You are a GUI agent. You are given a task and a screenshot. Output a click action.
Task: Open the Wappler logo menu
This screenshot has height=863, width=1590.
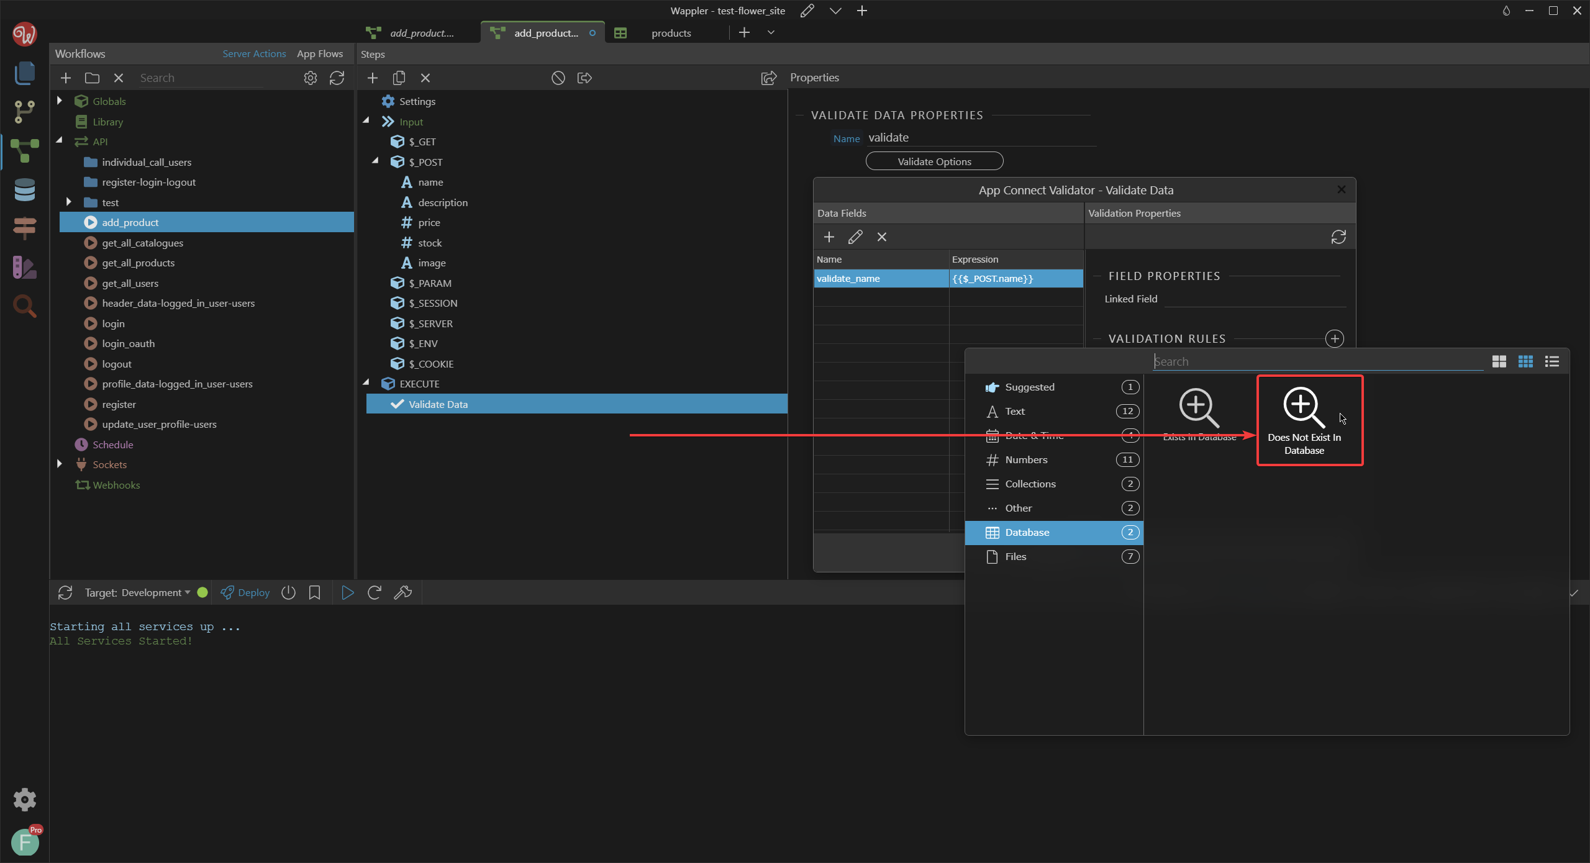point(25,34)
